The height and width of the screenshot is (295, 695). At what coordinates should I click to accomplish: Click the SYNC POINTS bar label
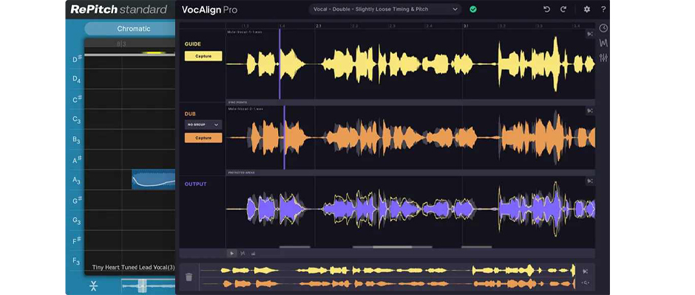click(237, 103)
